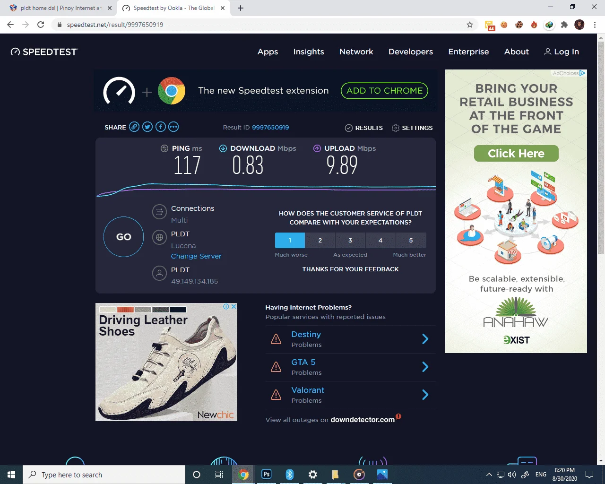
Task: Go back to the previous page
Action: pyautogui.click(x=10, y=25)
